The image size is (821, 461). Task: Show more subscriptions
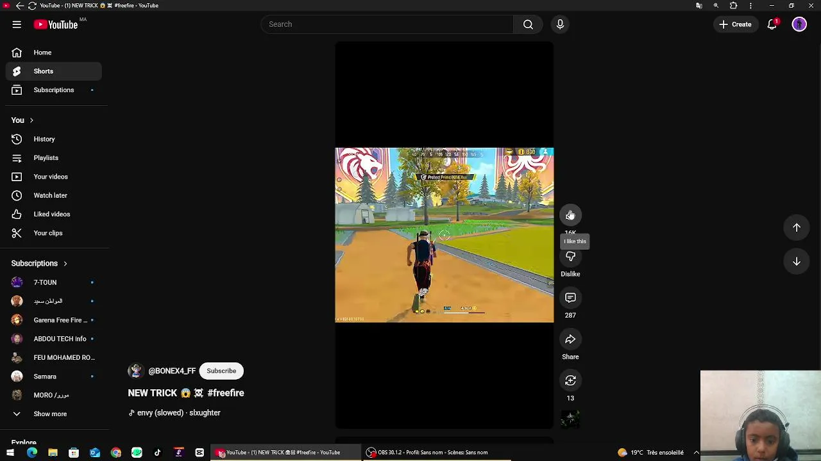(51, 414)
